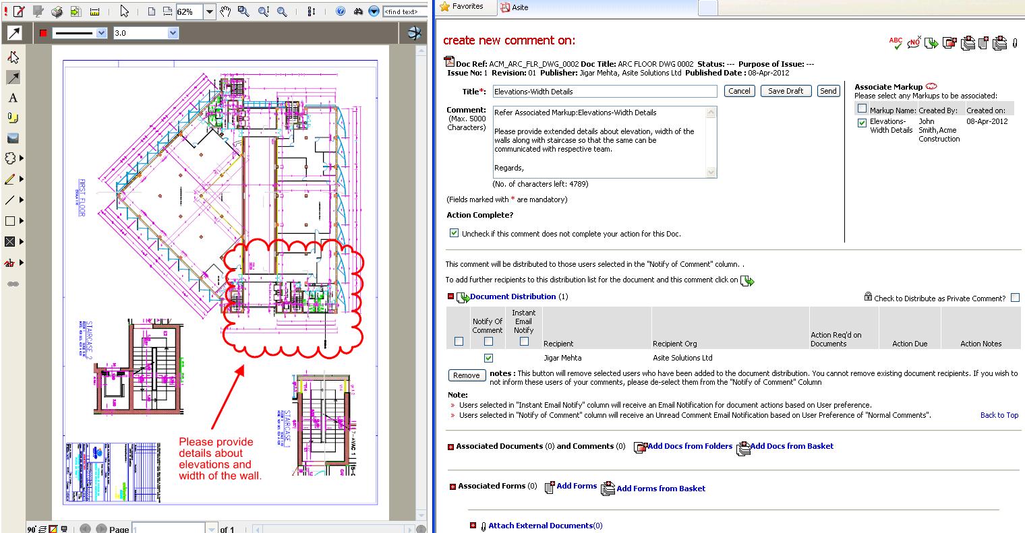
Task: Click the empty new tab button
Action: coord(707,7)
